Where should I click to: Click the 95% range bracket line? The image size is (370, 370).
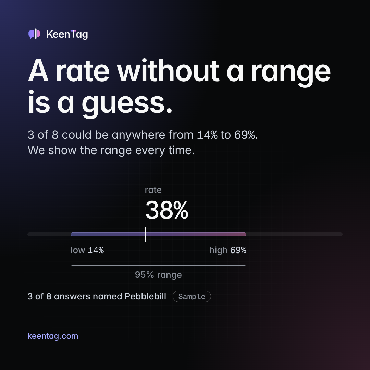click(158, 265)
